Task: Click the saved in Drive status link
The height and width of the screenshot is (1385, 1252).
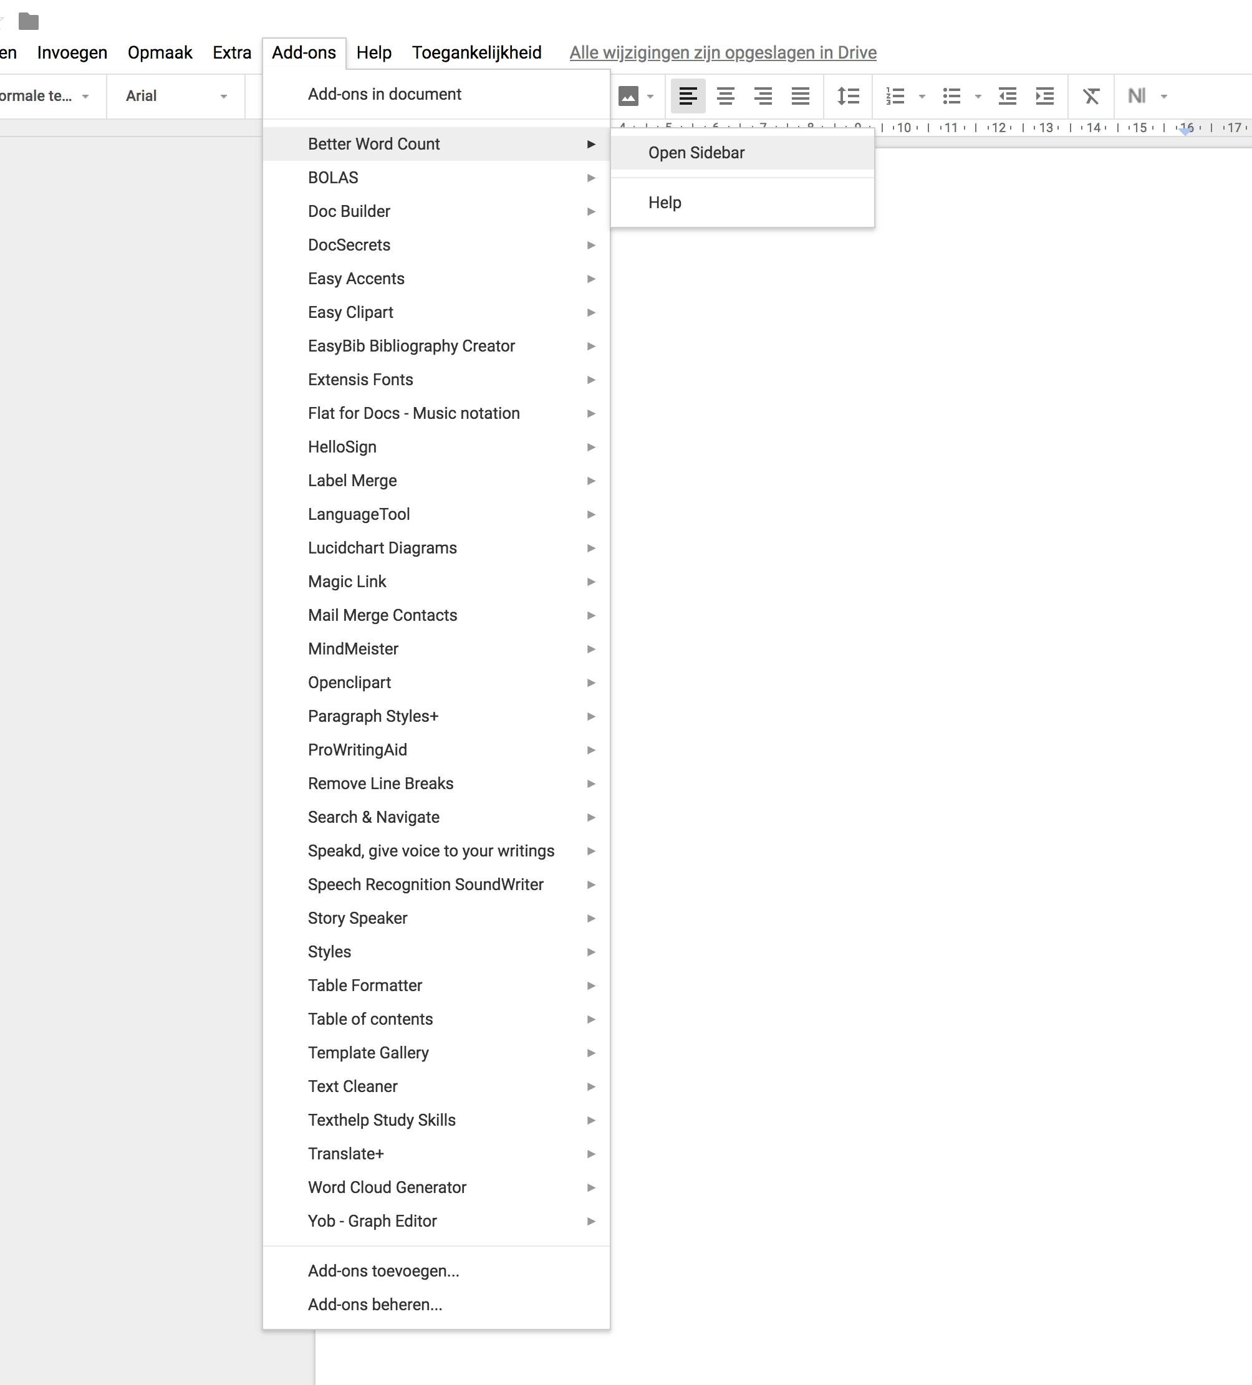Action: click(722, 53)
